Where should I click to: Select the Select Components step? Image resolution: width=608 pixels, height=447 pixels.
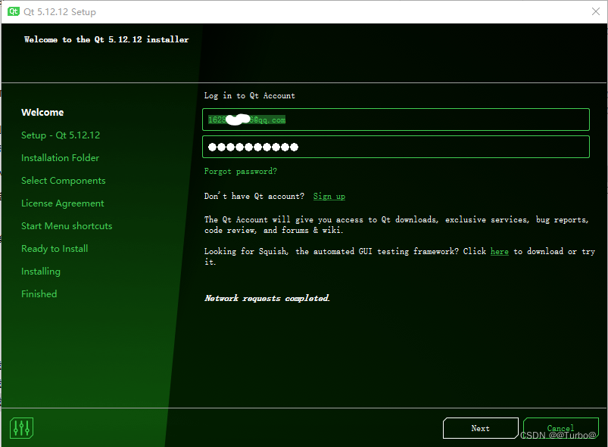[63, 181]
